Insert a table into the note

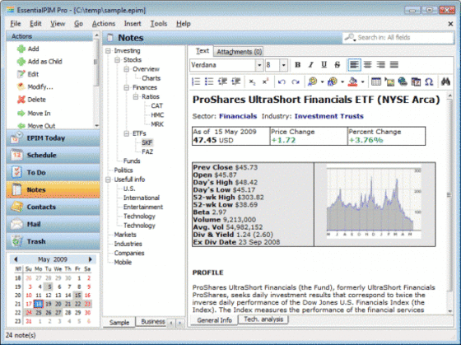click(376, 82)
